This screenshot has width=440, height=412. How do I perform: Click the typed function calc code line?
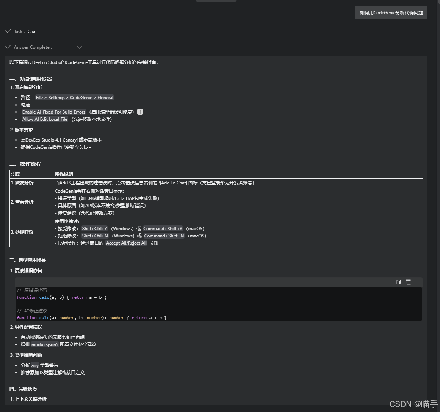(x=91, y=318)
